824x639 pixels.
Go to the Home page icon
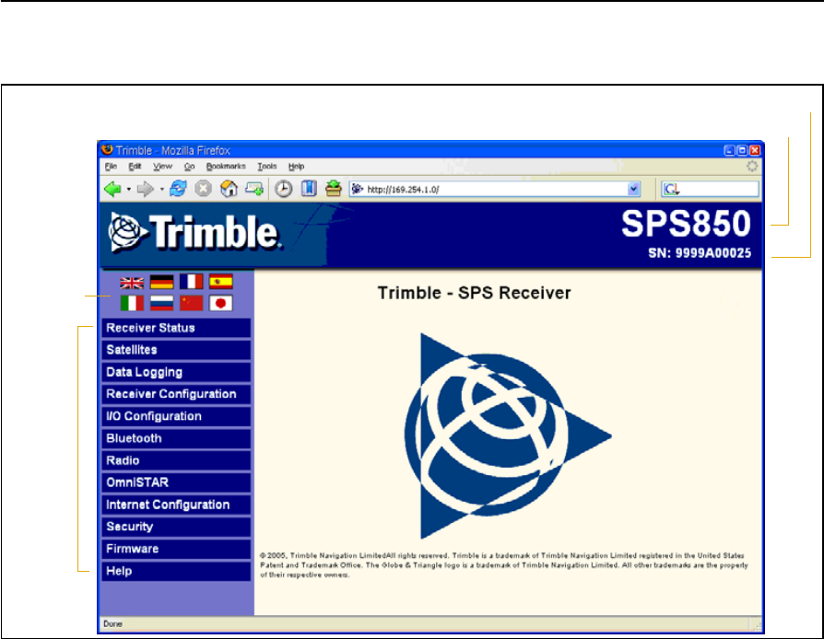point(229,189)
